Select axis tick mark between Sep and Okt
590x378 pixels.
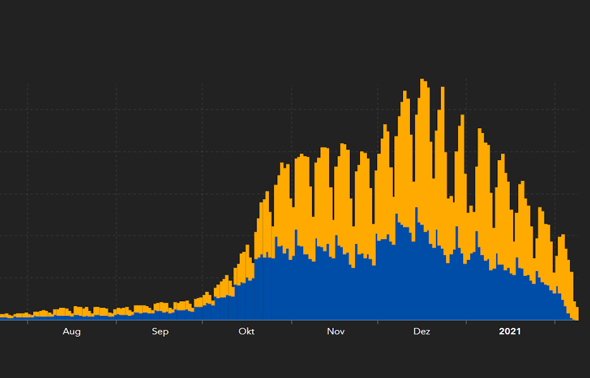tap(202, 322)
